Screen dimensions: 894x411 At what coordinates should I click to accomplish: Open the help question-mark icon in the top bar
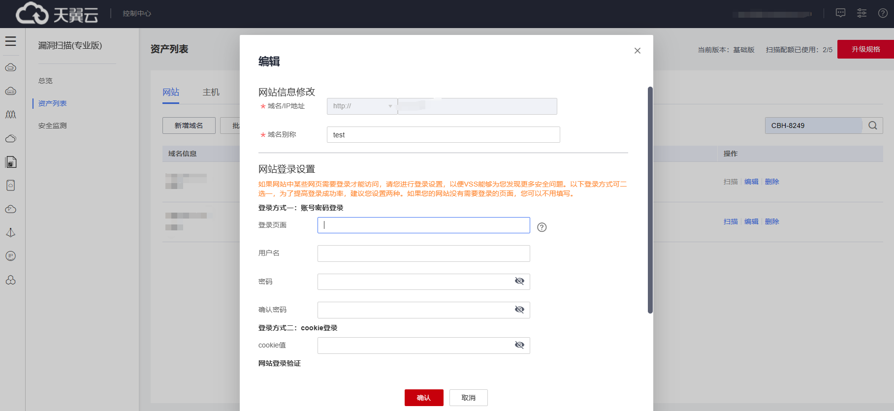[883, 13]
